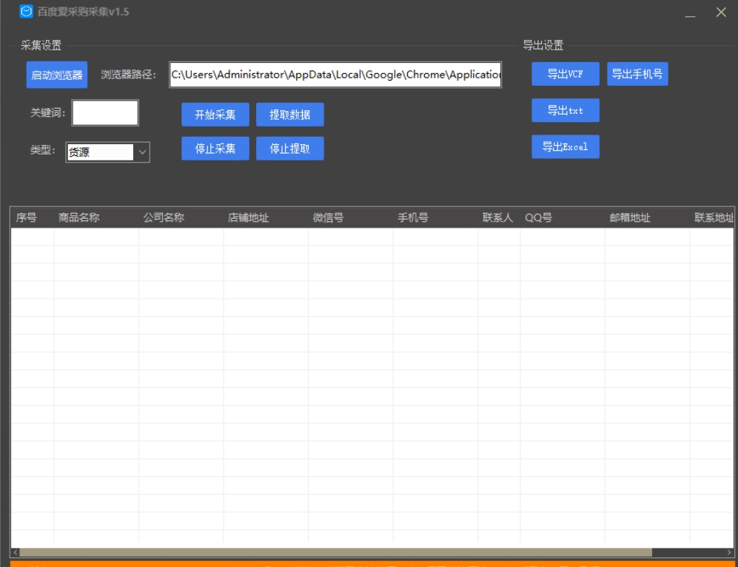The width and height of the screenshot is (738, 567).
Task: Click the 导出手机号 button
Action: pyautogui.click(x=637, y=74)
